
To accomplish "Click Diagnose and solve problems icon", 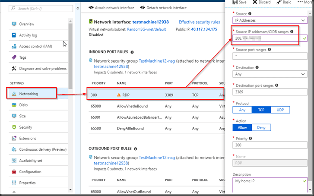I will click(x=14, y=68).
